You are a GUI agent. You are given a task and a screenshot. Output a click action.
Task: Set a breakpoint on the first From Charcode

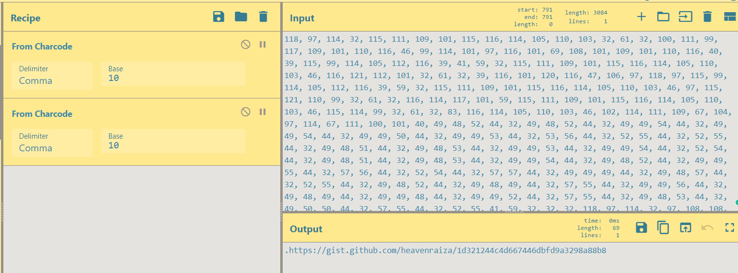coord(263,45)
